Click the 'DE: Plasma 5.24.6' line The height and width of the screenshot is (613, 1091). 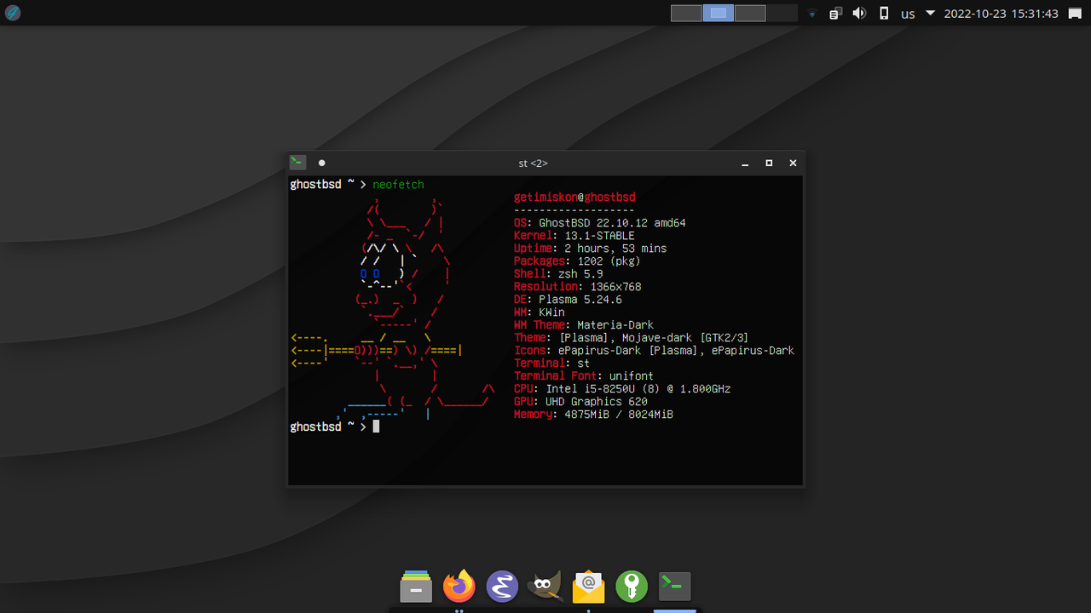point(568,300)
